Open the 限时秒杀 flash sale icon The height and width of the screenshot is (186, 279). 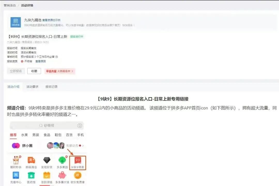tap(16, 160)
